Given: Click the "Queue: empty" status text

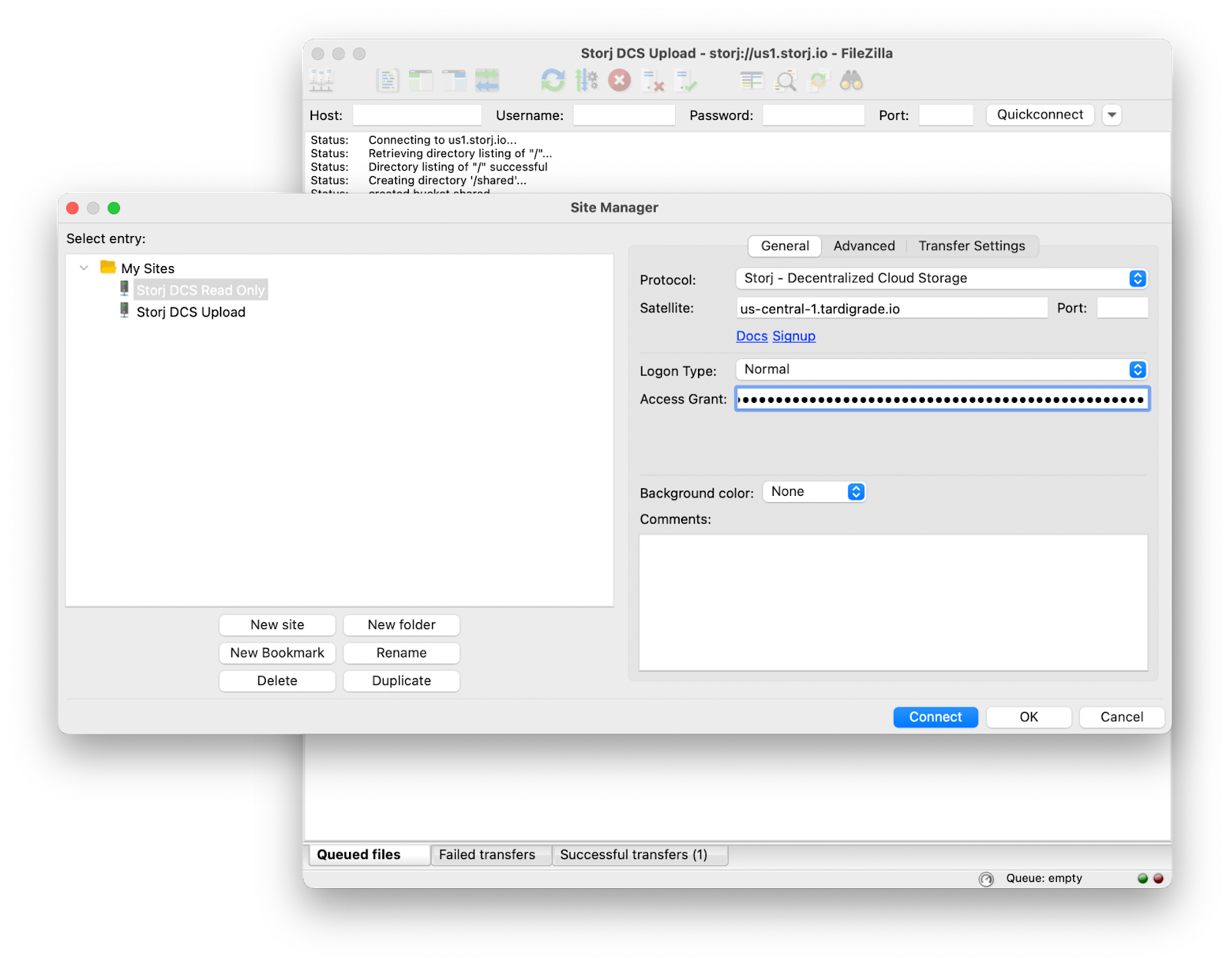Looking at the screenshot, I should point(1044,878).
